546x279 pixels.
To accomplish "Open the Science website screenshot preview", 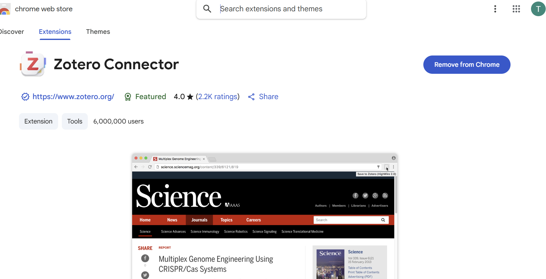I will pyautogui.click(x=265, y=216).
